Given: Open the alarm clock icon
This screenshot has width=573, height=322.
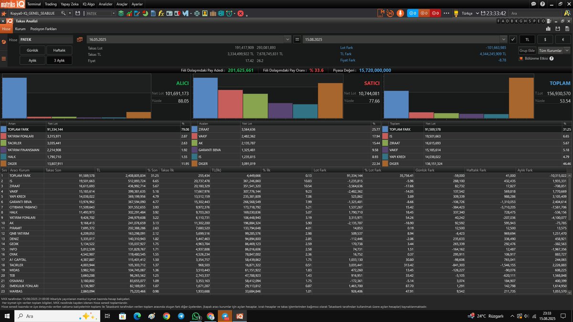Looking at the screenshot, I should 229,13.
